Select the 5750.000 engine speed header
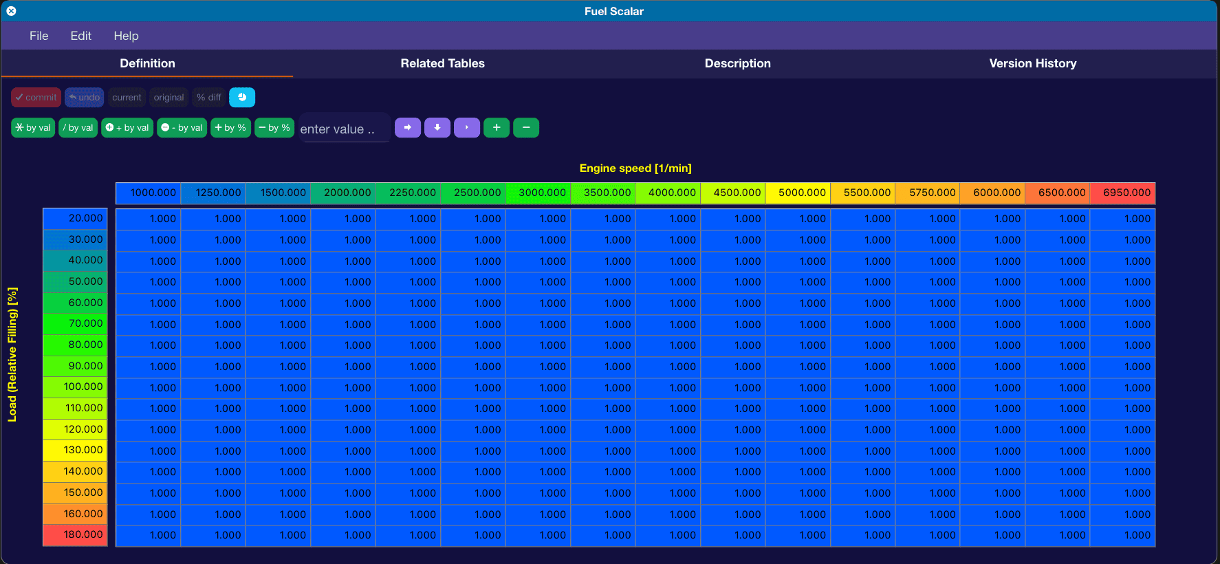Image resolution: width=1220 pixels, height=564 pixels. [928, 193]
